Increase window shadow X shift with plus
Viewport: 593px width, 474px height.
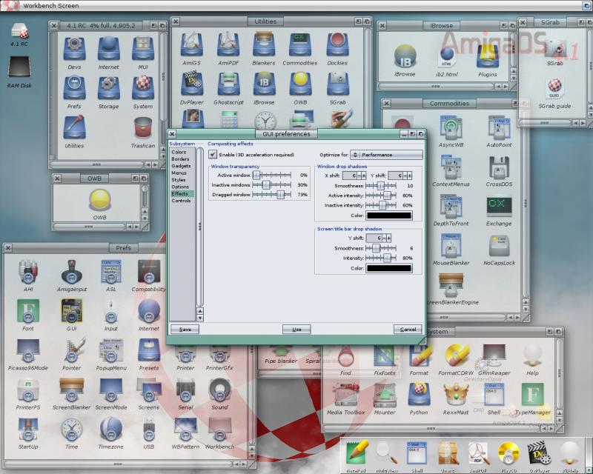click(x=364, y=176)
